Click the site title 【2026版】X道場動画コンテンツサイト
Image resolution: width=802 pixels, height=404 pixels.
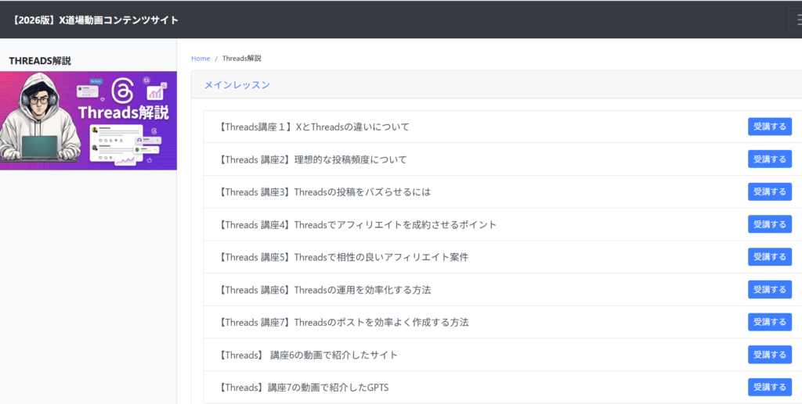95,20
